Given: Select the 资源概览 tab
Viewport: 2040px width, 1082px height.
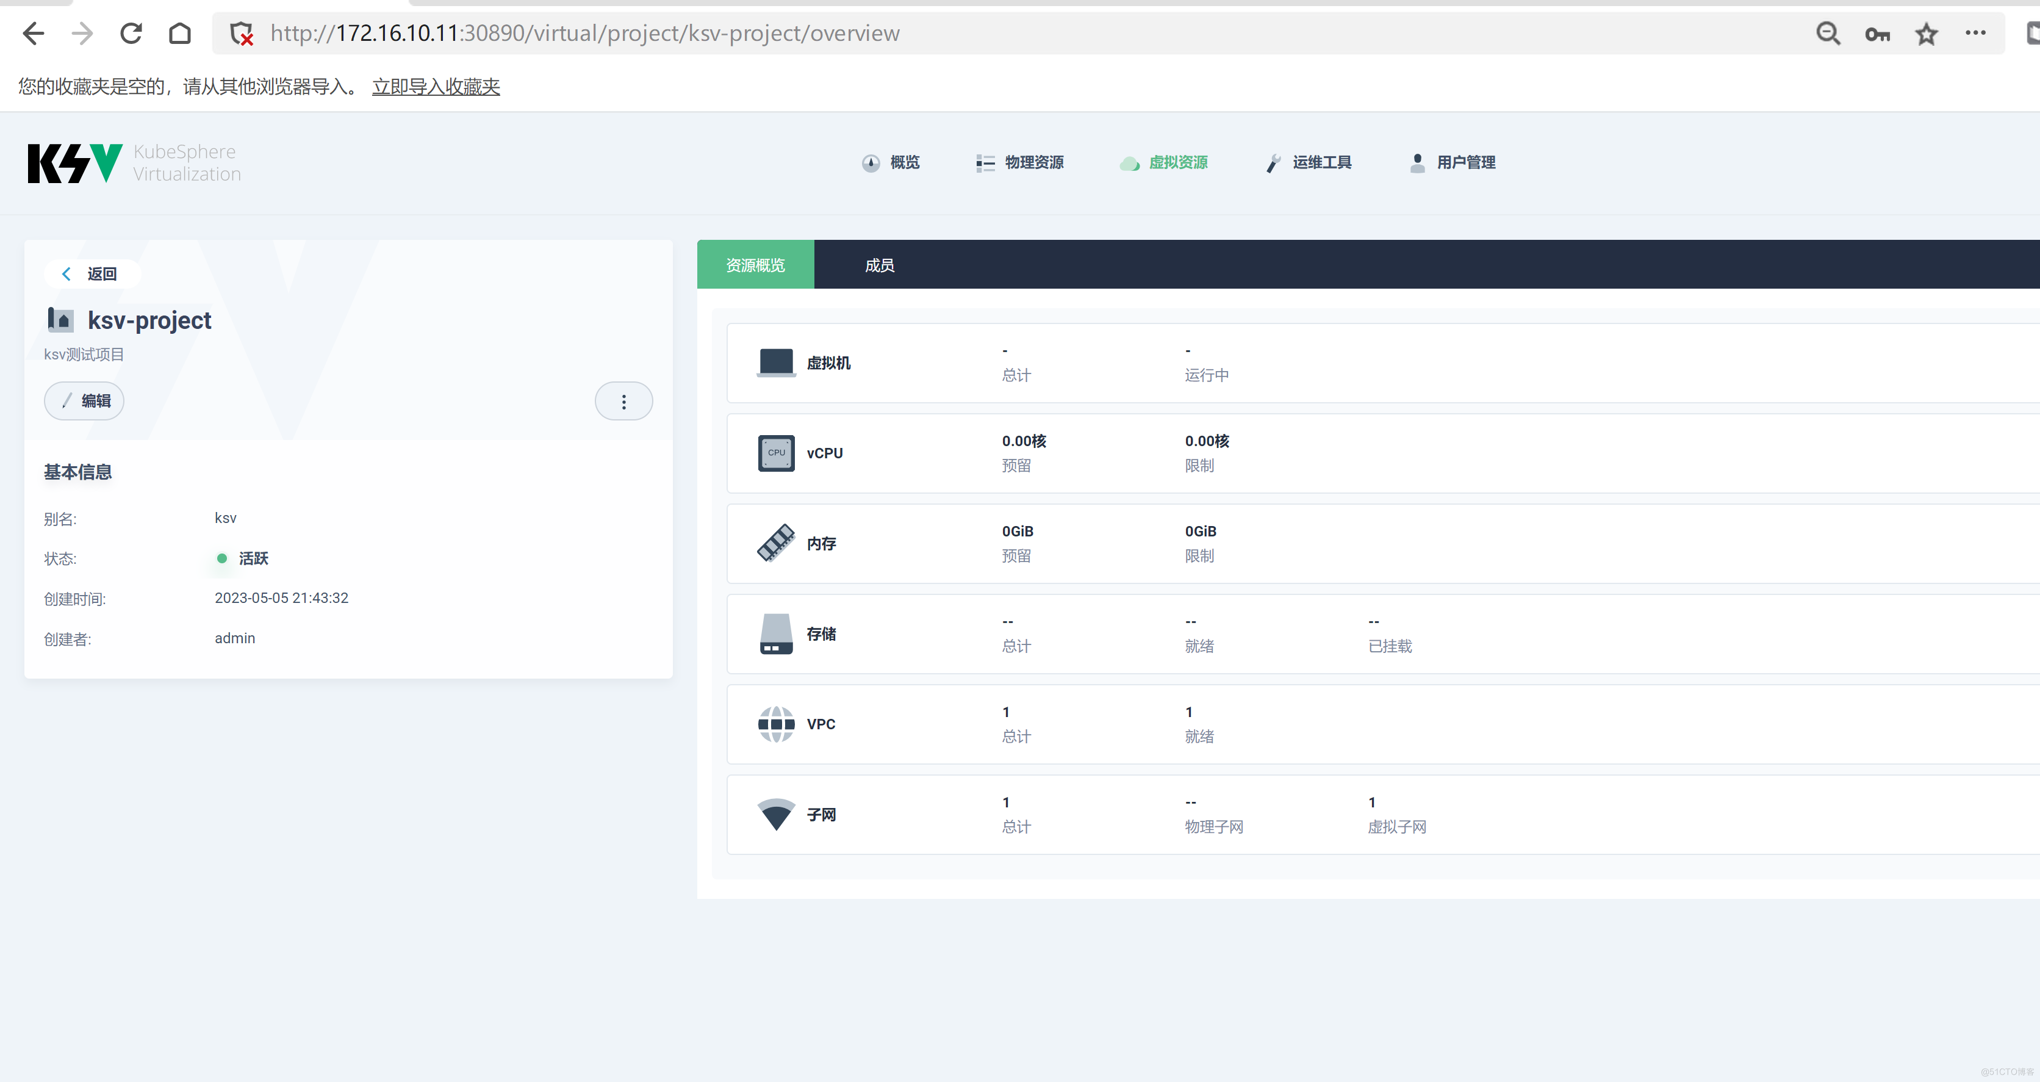Looking at the screenshot, I should pyautogui.click(x=755, y=265).
